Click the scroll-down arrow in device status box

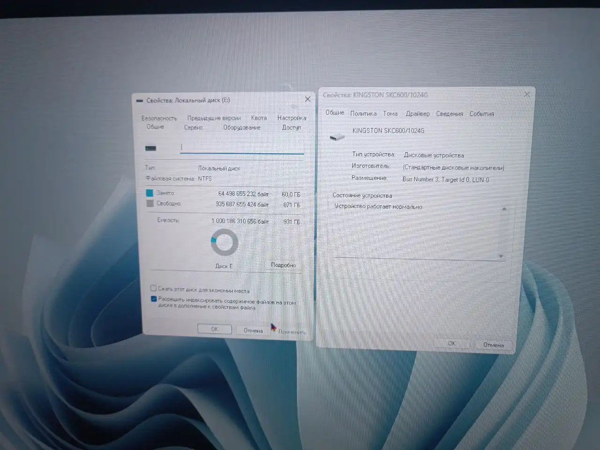[x=501, y=256]
